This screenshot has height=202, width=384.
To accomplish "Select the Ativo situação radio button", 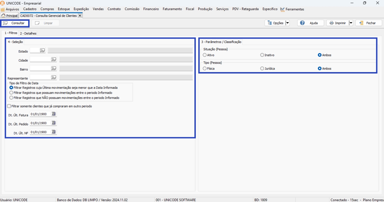I will tap(205, 55).
